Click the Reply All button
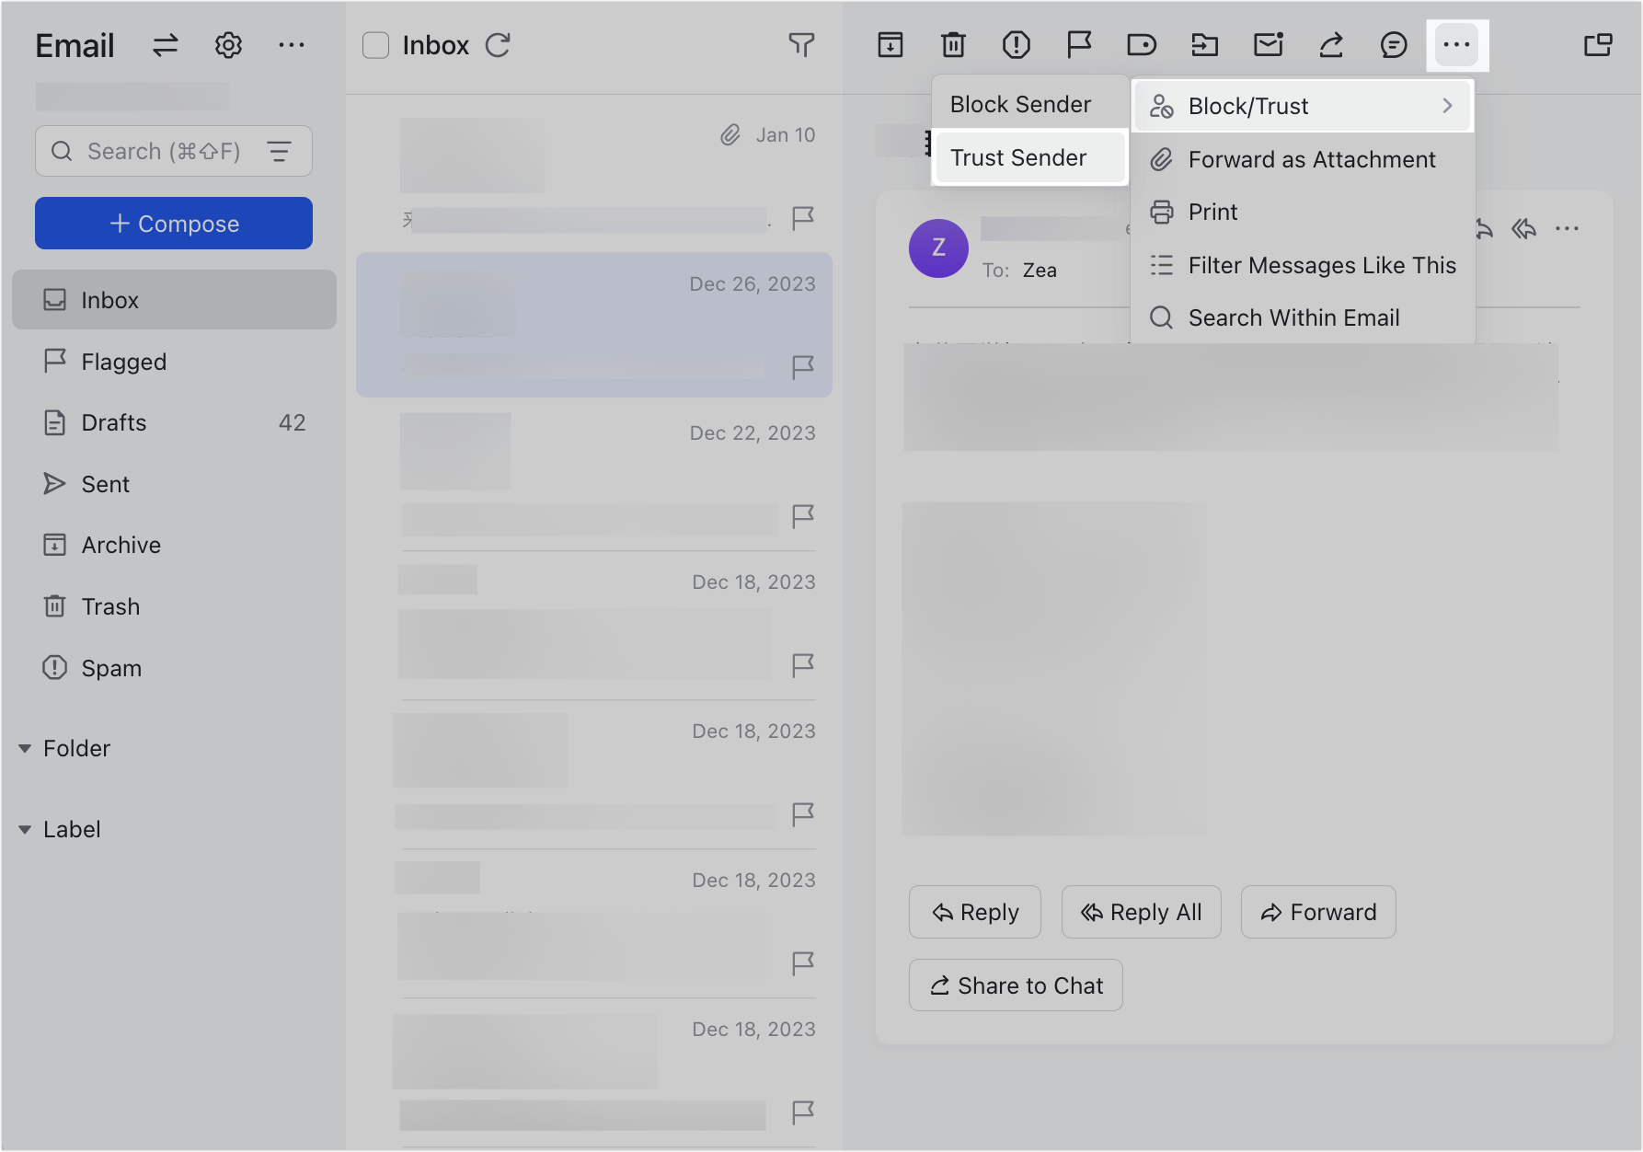This screenshot has width=1643, height=1152. [1141, 913]
